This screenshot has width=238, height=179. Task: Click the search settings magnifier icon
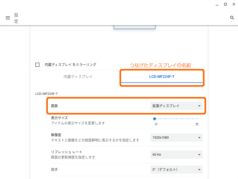click(232, 18)
